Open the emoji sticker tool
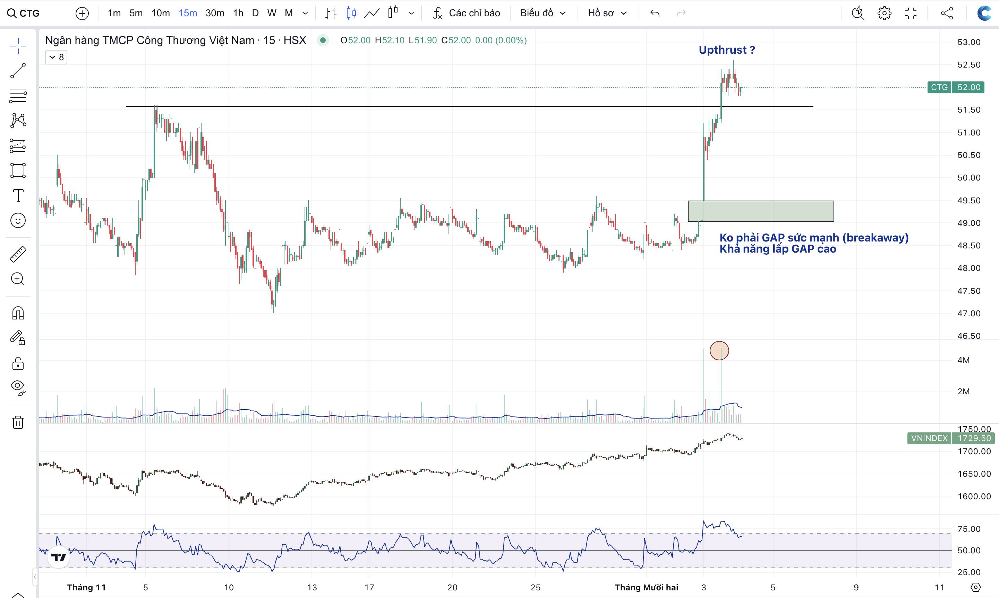 pos(18,220)
